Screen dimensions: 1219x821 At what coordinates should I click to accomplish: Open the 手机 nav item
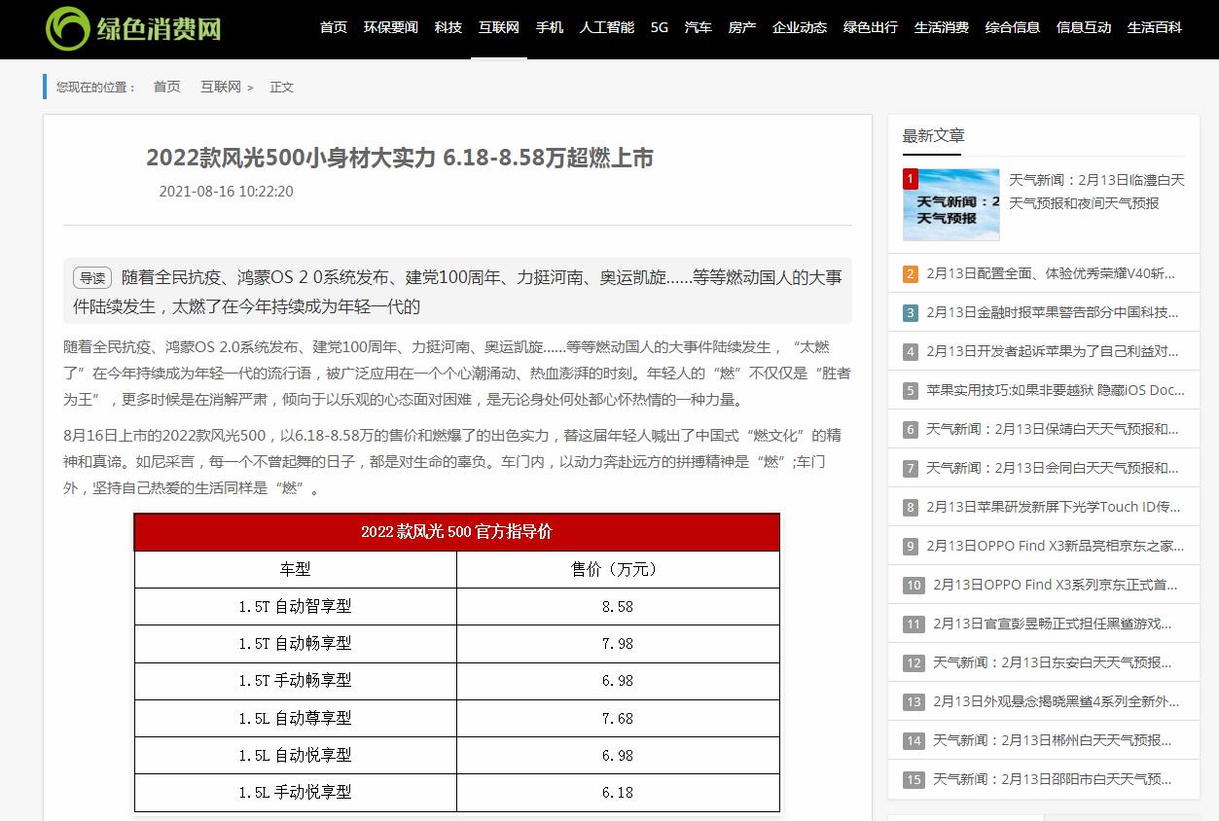550,27
